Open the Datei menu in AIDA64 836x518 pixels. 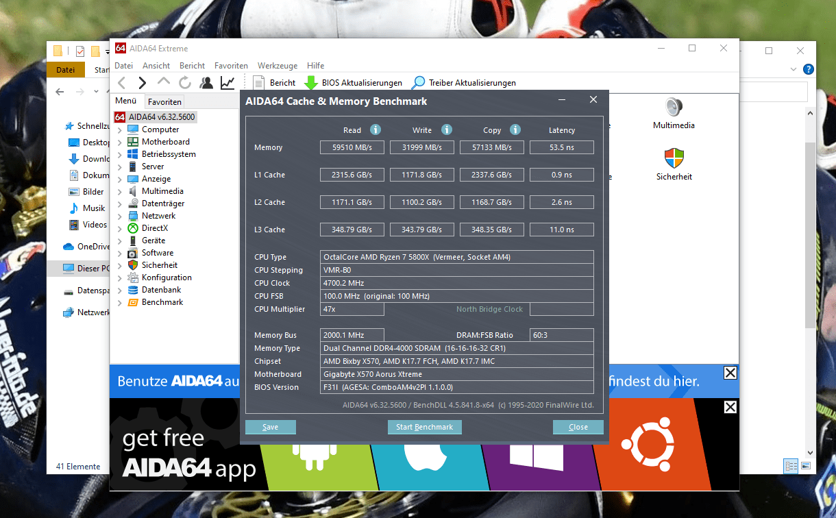tap(123, 66)
